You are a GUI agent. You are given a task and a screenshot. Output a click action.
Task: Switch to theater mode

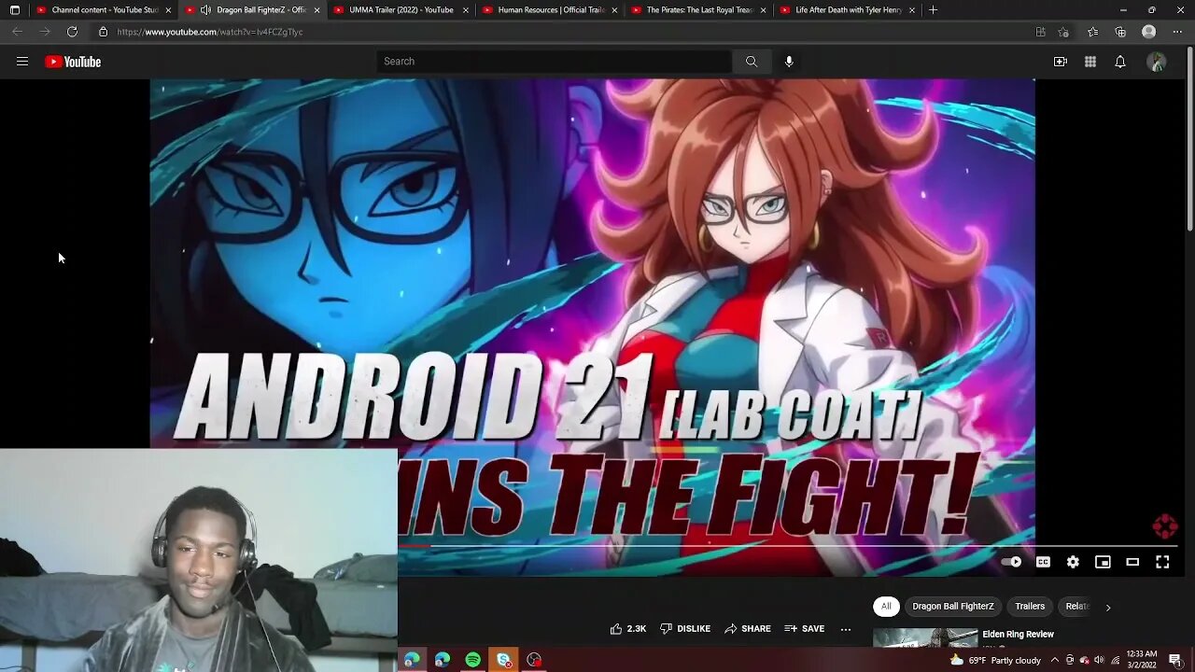click(1132, 562)
